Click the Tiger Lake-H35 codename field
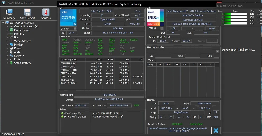 pyautogui.click(x=108, y=20)
